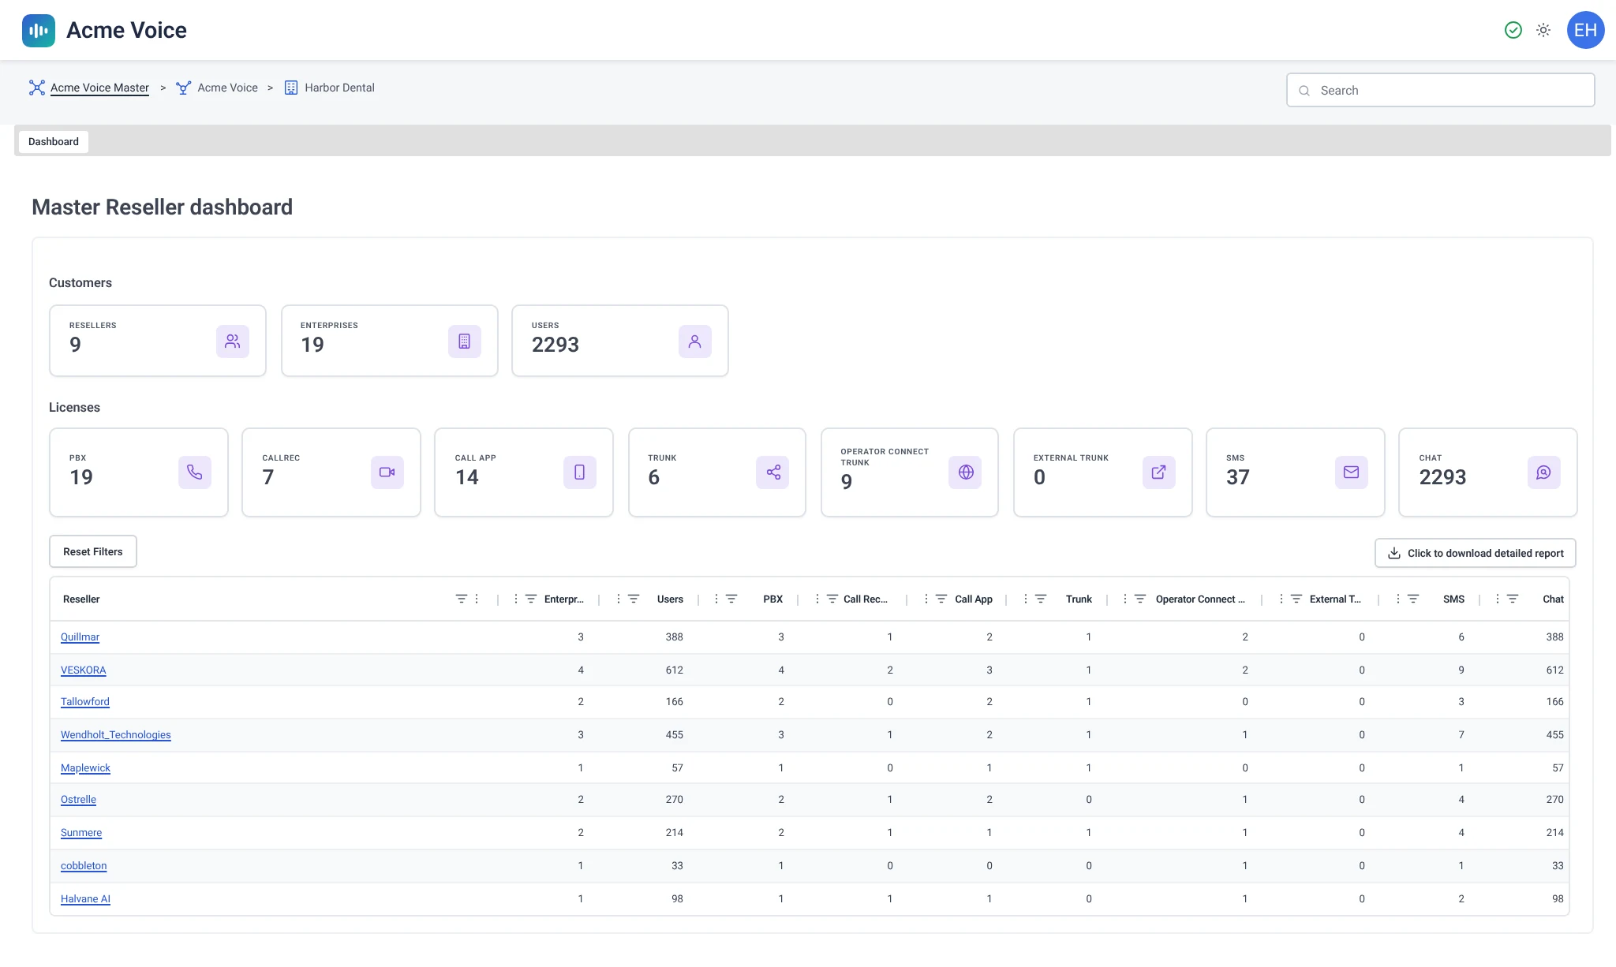Open the Users column options menu
Viewport: 1616px width, 967px height.
coord(619,599)
